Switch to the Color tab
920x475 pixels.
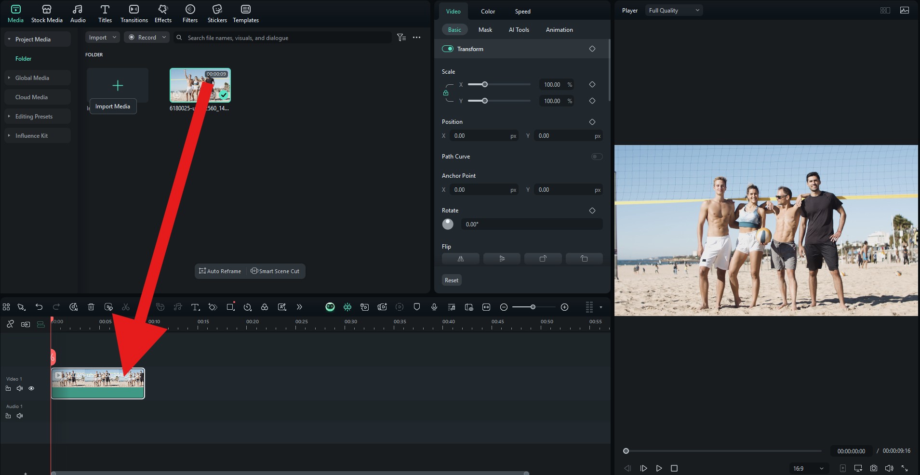[x=488, y=12]
